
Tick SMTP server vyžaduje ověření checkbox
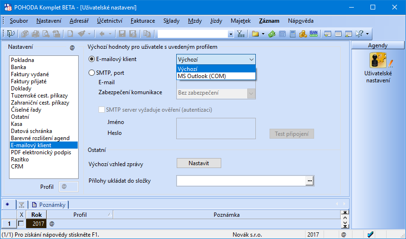pos(101,110)
